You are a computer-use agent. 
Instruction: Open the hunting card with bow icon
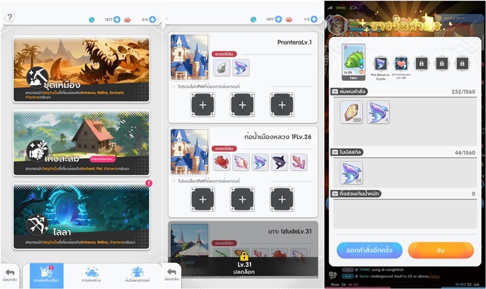[x=81, y=216]
